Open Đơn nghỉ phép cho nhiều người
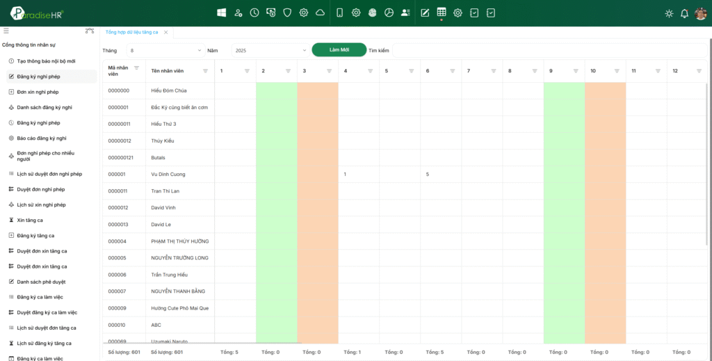 point(45,157)
